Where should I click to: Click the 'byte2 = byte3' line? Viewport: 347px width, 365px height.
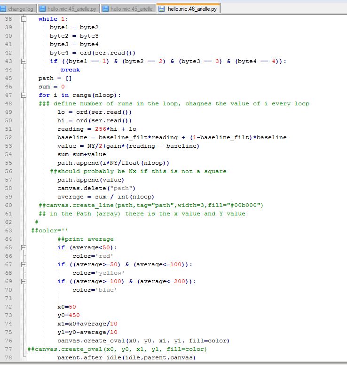click(x=74, y=36)
